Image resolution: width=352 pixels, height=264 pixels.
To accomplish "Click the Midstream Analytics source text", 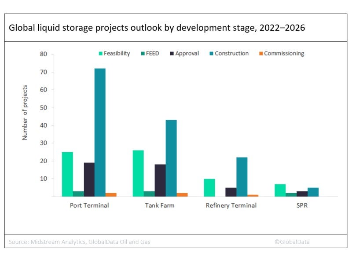I will coord(82,242).
